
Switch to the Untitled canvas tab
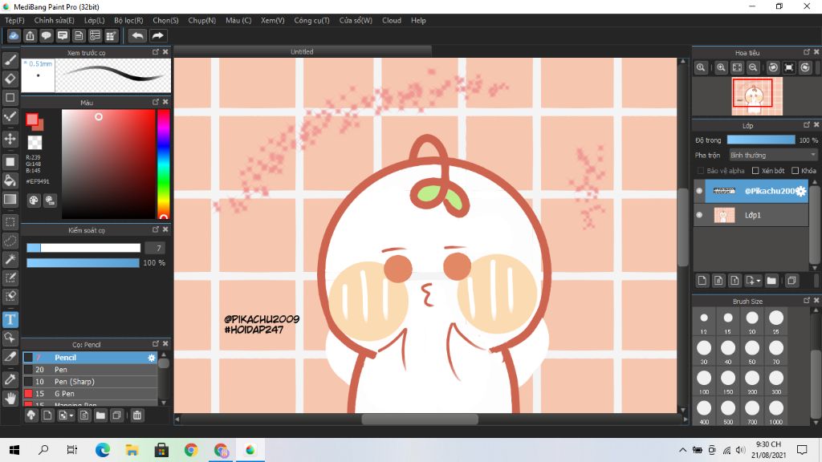pyautogui.click(x=303, y=51)
